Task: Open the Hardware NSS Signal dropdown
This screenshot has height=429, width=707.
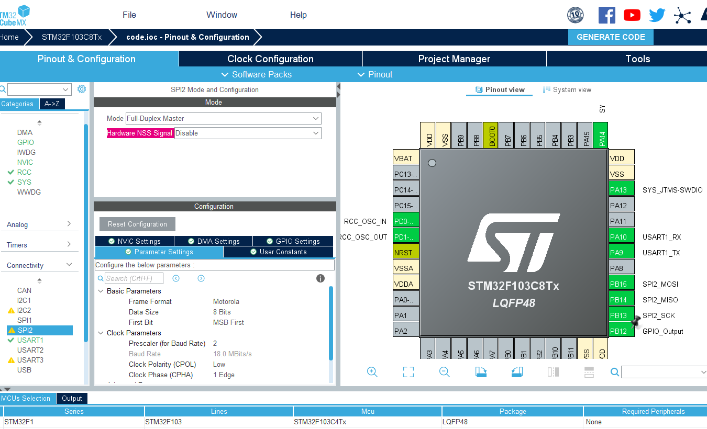Action: click(248, 133)
